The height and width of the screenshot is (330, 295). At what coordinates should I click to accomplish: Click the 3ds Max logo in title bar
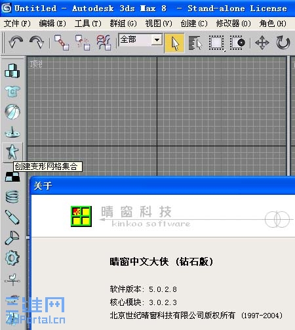point(7,9)
